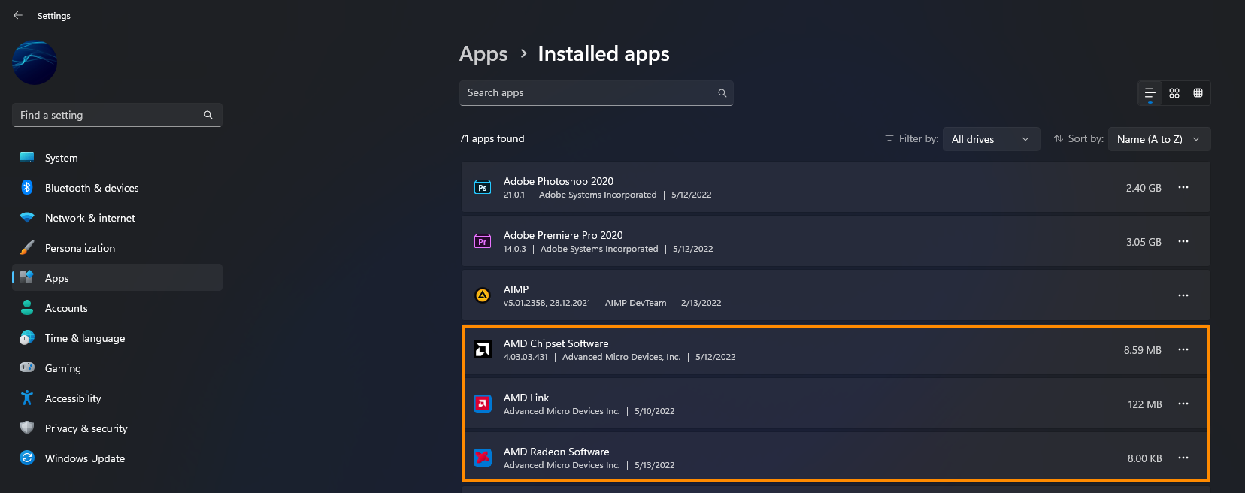Click the Gaming controller icon
The height and width of the screenshot is (493, 1245).
click(27, 367)
